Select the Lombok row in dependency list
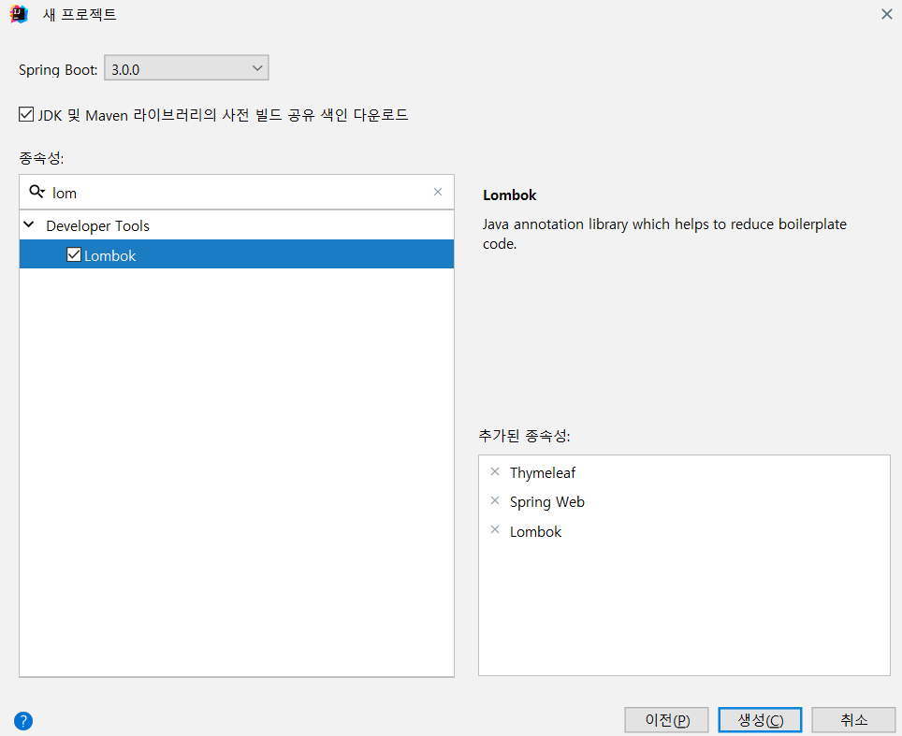 click(237, 254)
